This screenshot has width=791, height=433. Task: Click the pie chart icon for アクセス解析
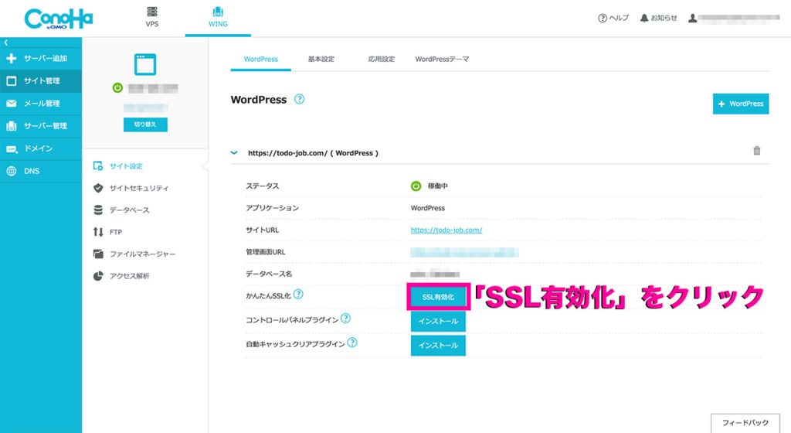(98, 276)
